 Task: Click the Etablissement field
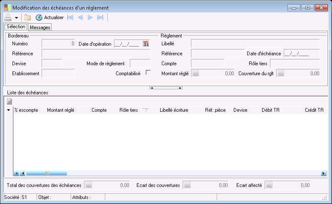[x=58, y=74]
